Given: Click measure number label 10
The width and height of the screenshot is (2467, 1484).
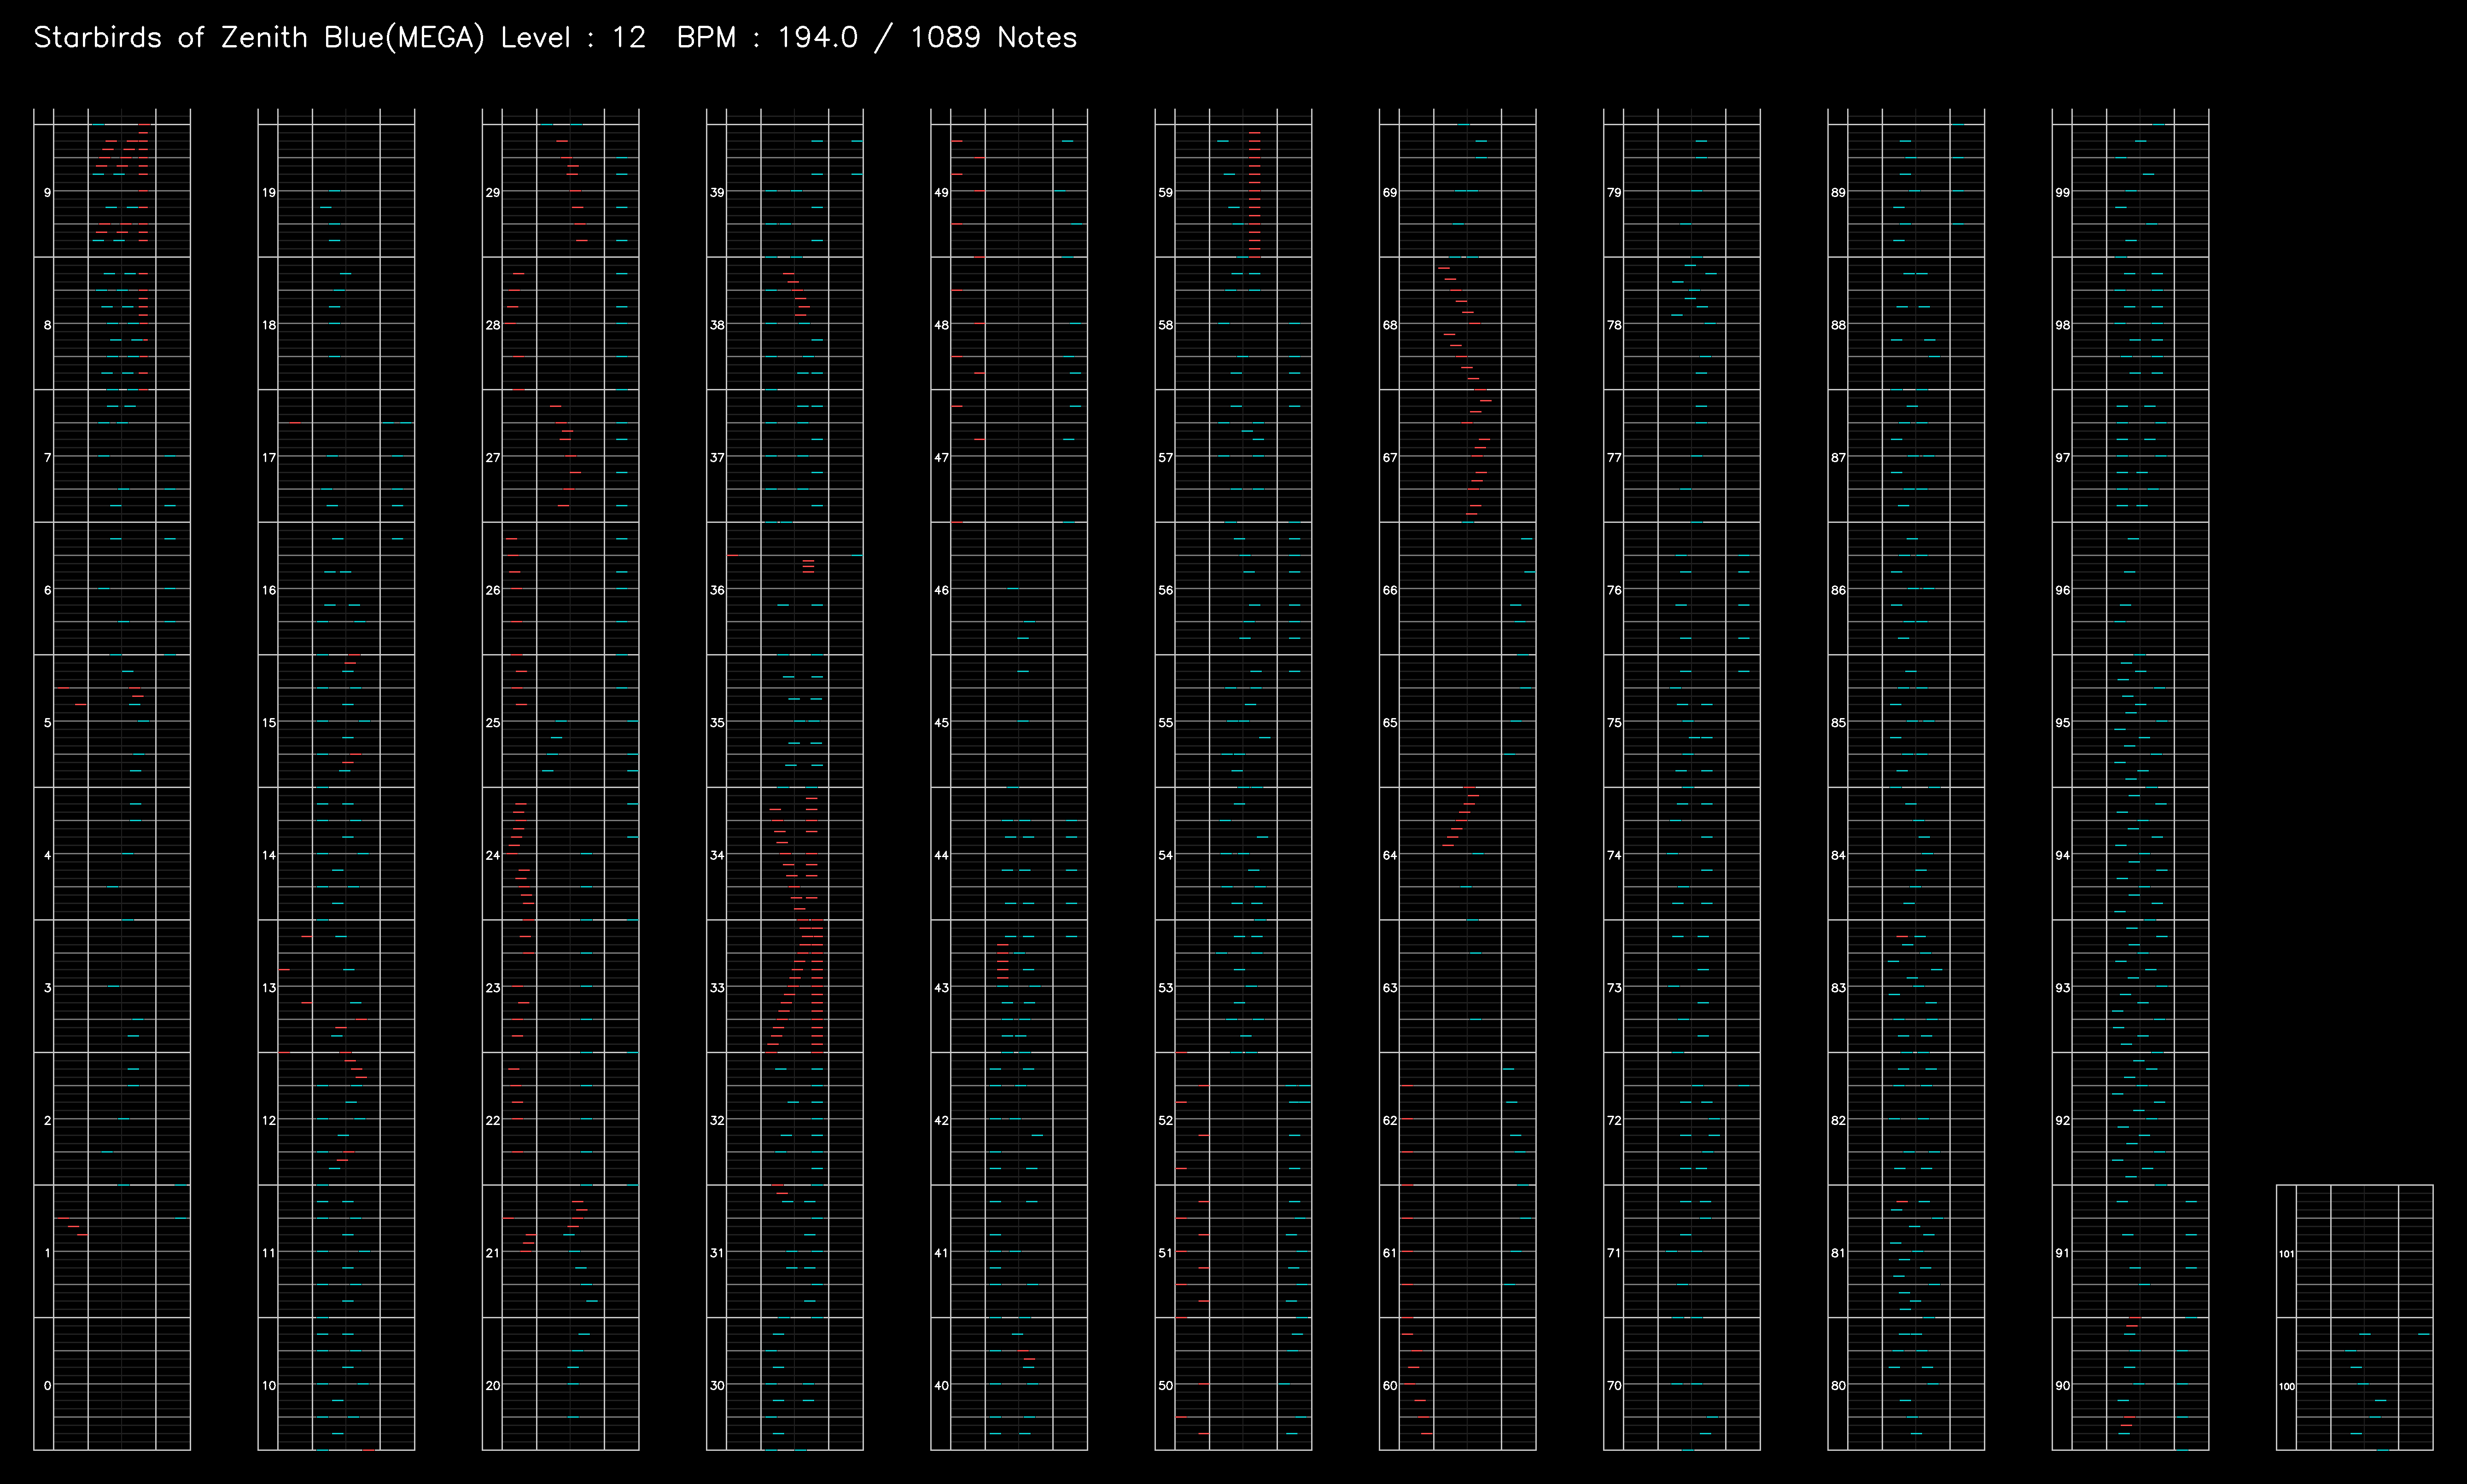Looking at the screenshot, I should [269, 1386].
